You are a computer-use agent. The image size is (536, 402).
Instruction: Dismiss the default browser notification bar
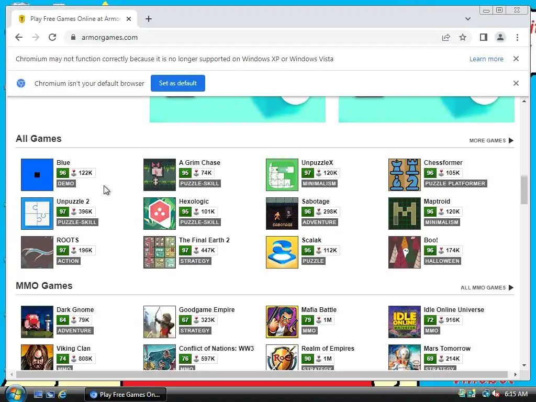tap(516, 83)
